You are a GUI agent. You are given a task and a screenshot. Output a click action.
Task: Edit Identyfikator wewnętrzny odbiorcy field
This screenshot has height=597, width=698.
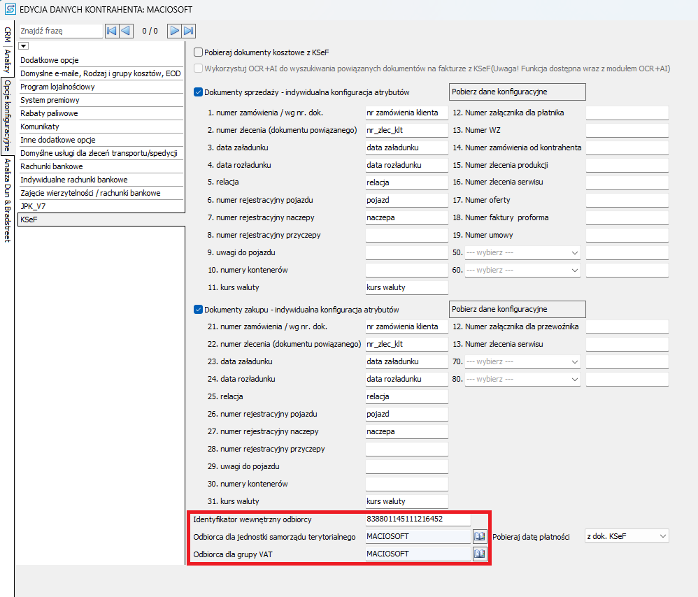[x=418, y=519]
